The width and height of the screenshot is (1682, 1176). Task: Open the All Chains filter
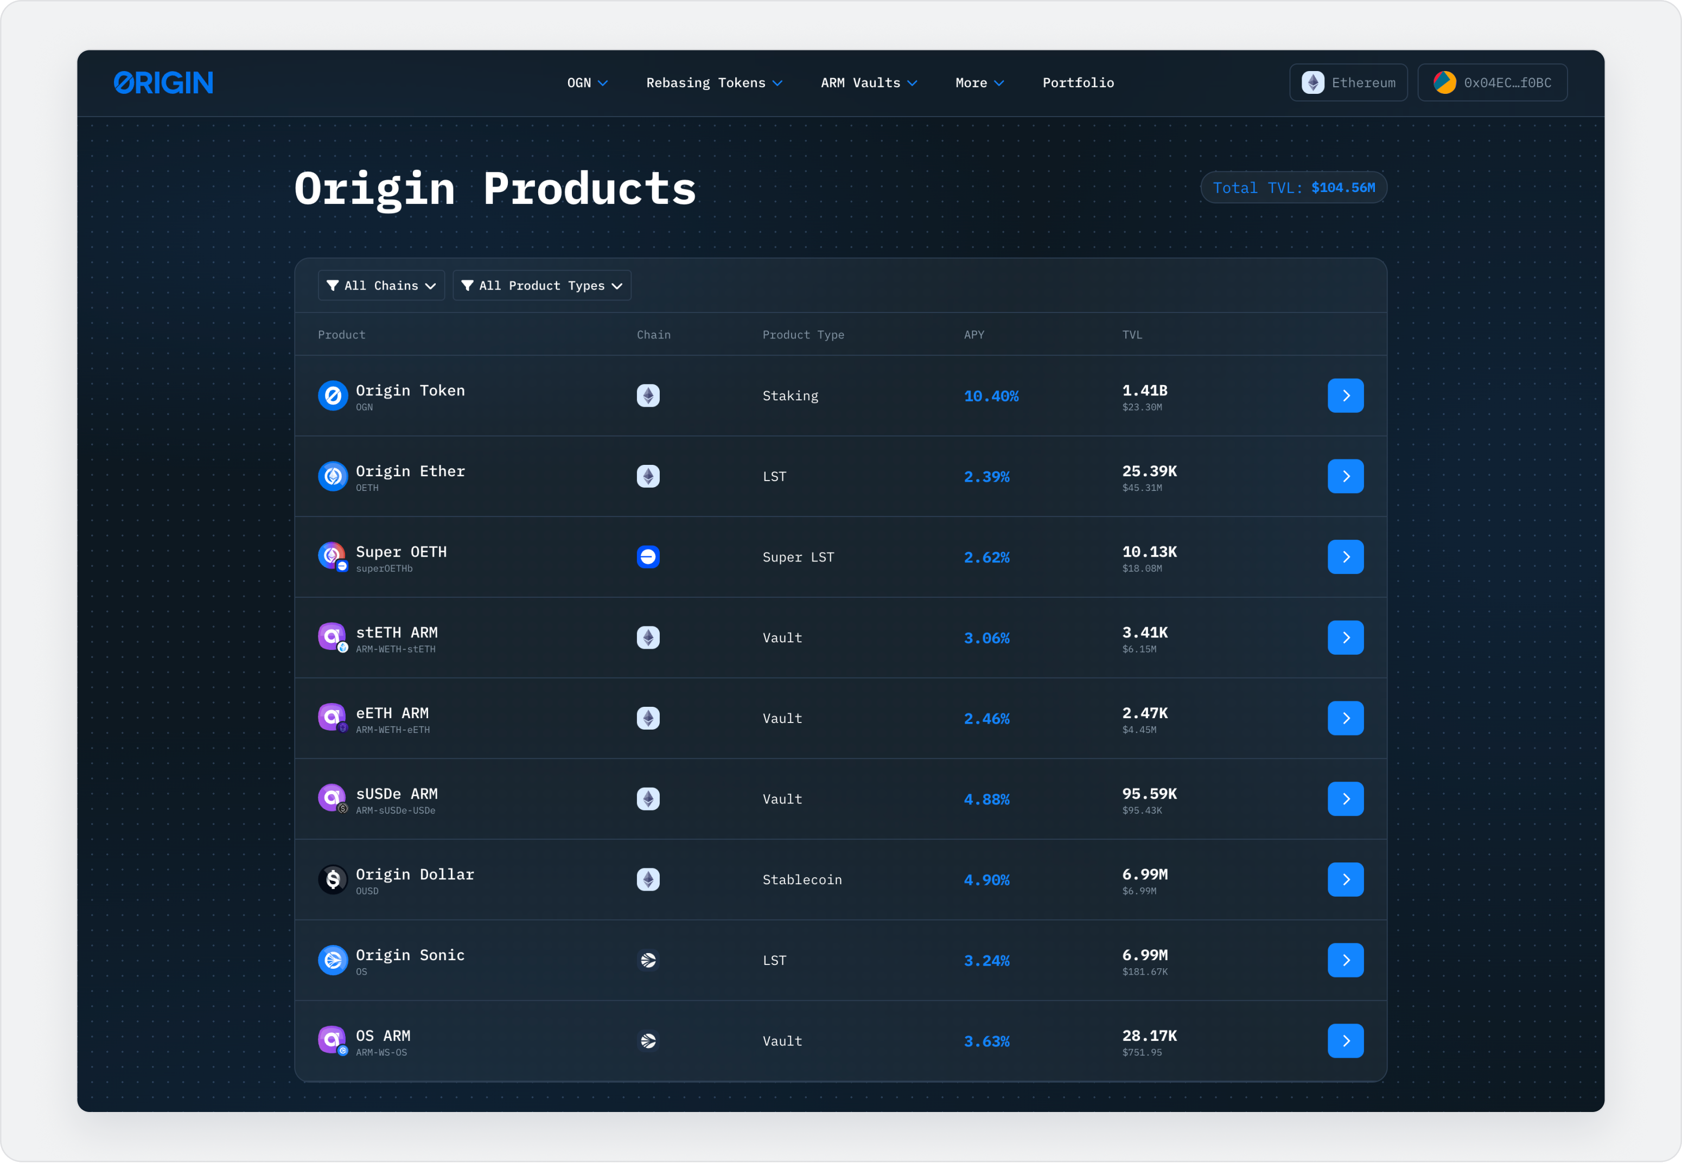(381, 285)
